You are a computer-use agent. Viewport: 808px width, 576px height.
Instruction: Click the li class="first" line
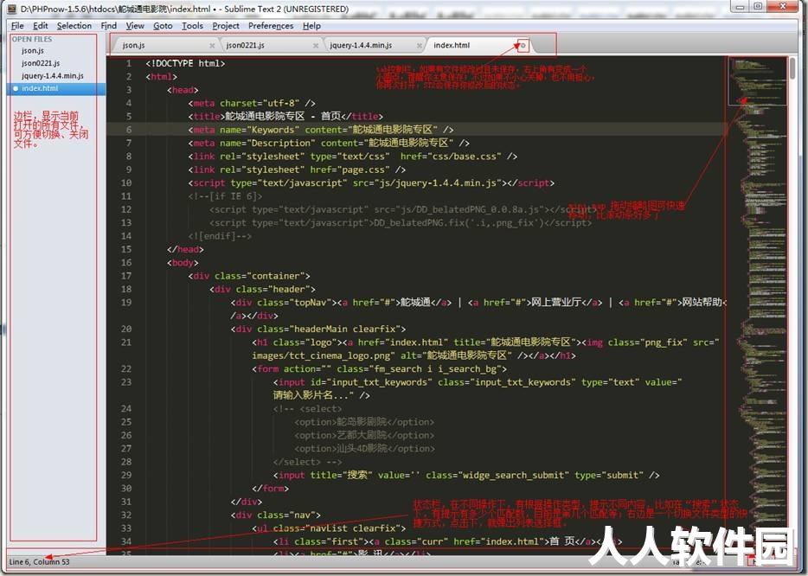click(x=447, y=542)
